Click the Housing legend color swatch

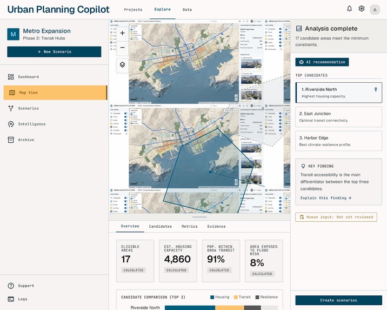click(x=212, y=297)
